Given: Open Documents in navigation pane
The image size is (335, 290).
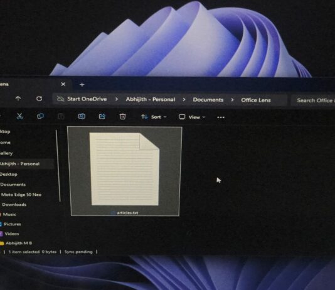Looking at the screenshot, I should (13, 185).
